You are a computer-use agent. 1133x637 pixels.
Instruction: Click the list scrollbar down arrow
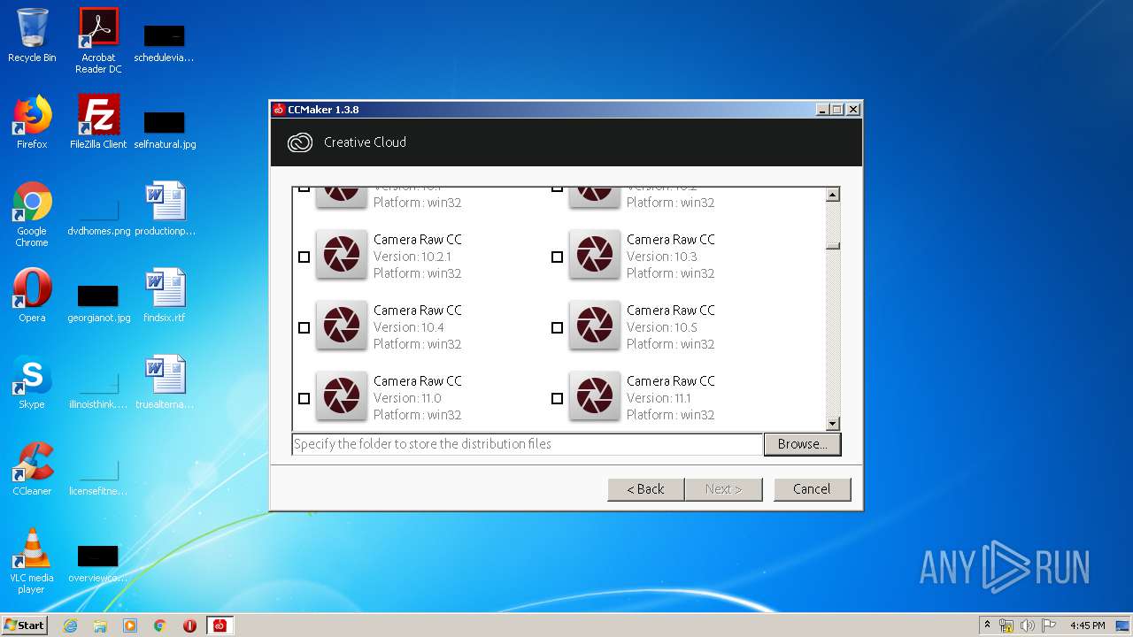coord(832,424)
